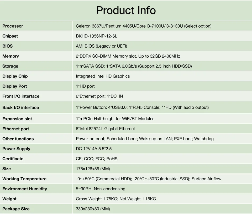The image size is (252, 214).
Task: Click the Integrated Intel HD Graphics text
Action: [103, 76]
